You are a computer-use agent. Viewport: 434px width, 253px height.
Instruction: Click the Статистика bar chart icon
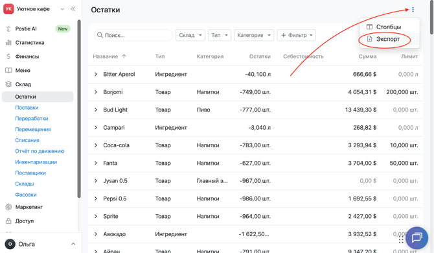8,42
